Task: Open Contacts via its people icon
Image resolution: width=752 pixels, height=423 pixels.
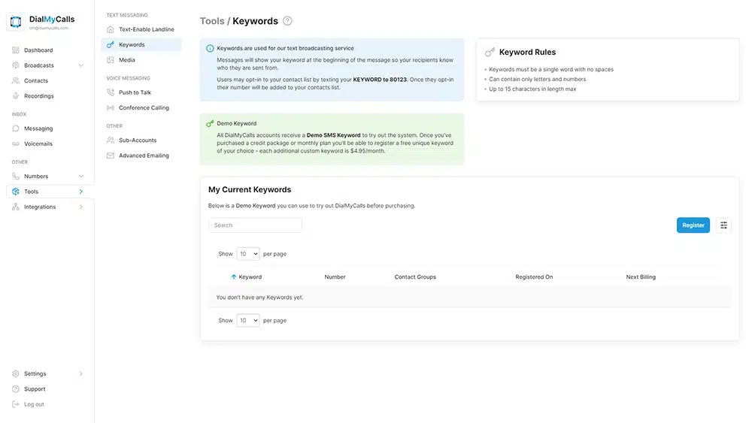Action: click(16, 80)
